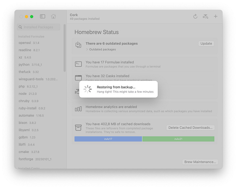Select thefuck 3.32 formula
This screenshot has width=237, height=188.
pos(29,72)
